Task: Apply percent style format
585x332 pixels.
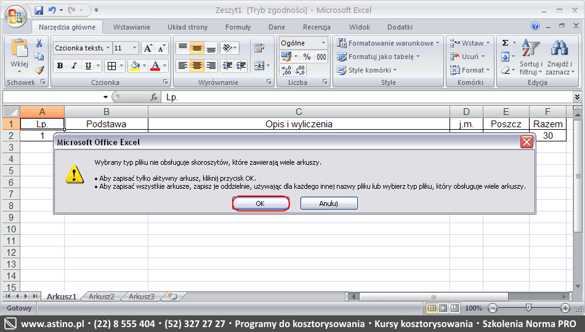Action: pos(307,57)
